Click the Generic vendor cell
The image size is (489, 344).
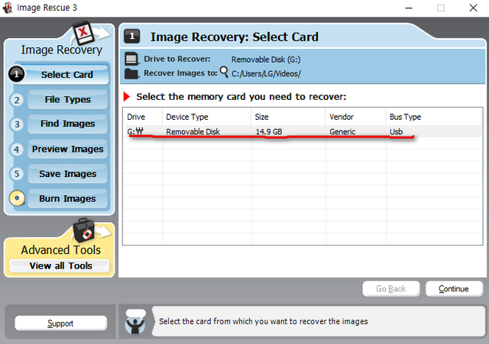tap(342, 132)
